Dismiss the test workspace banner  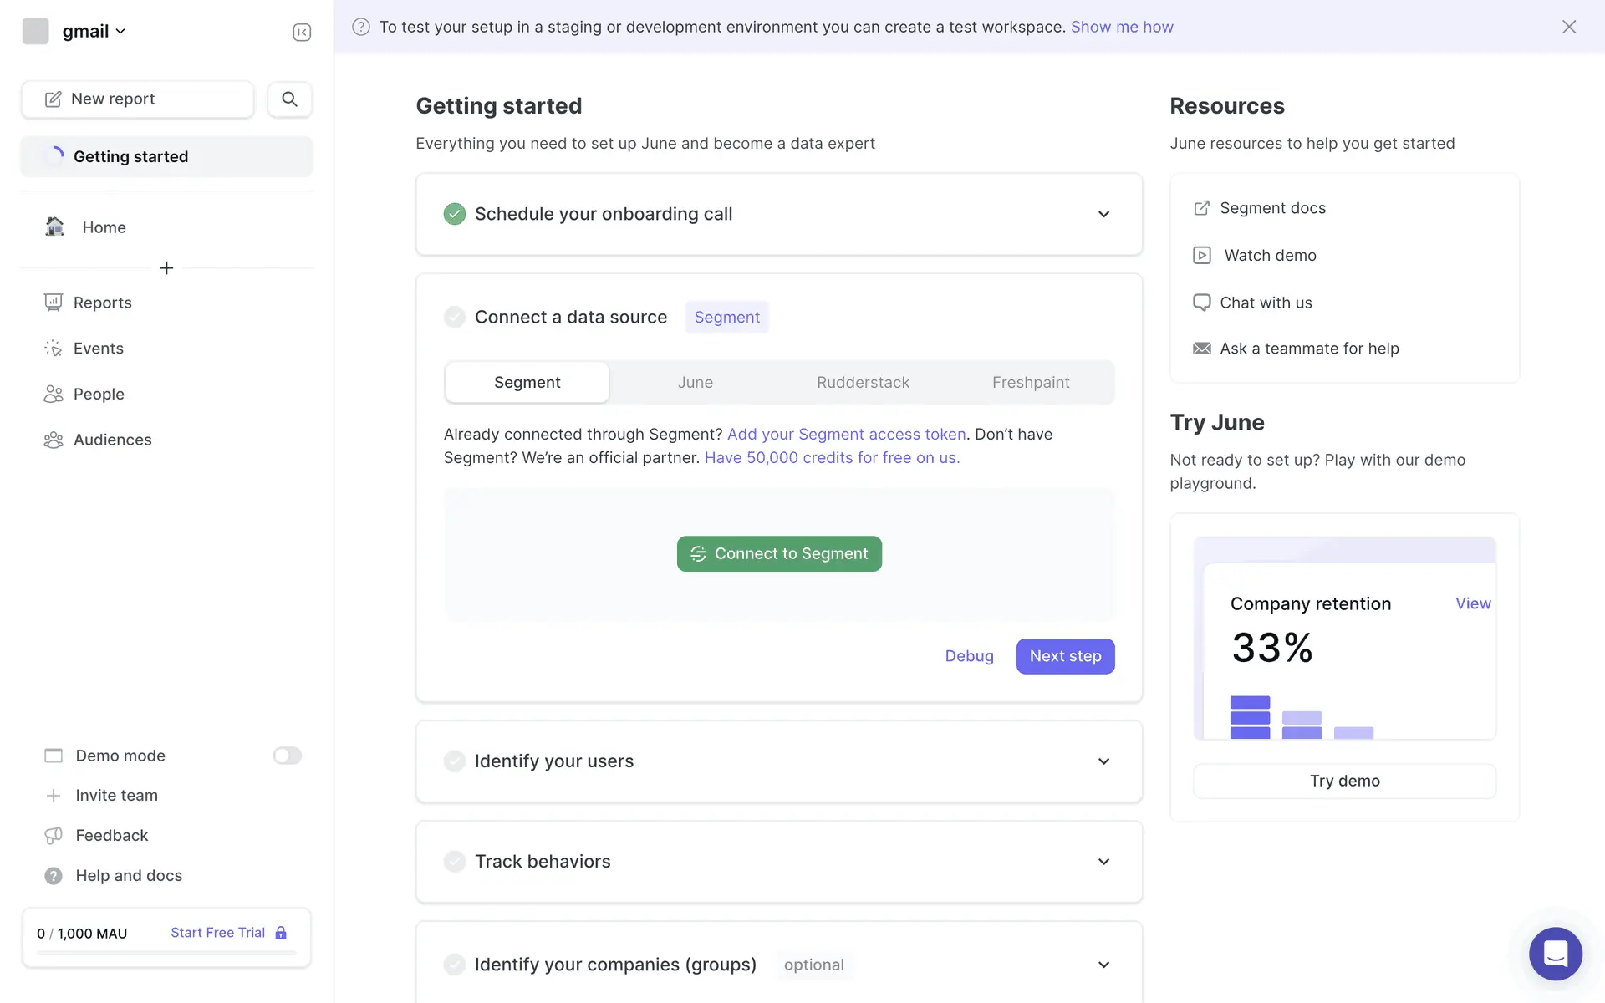pyautogui.click(x=1569, y=27)
